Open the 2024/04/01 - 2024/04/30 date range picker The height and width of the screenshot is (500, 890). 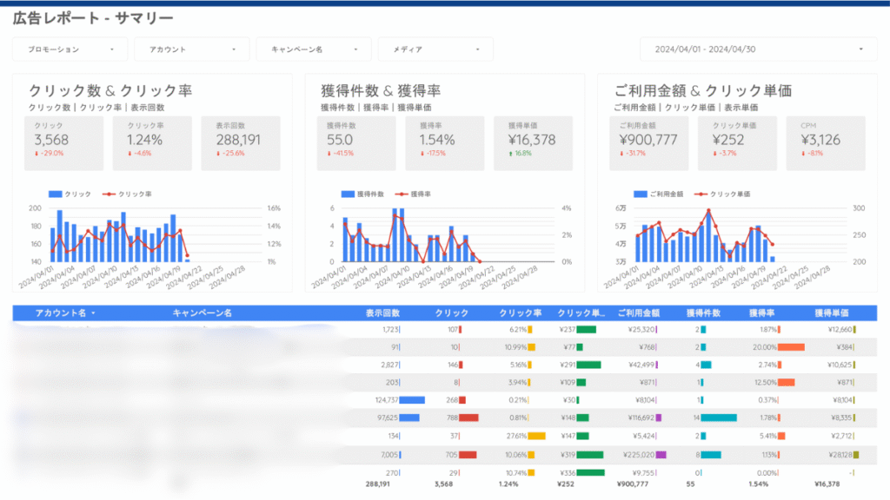(x=758, y=49)
